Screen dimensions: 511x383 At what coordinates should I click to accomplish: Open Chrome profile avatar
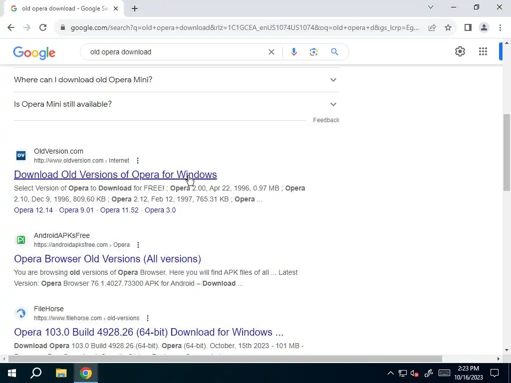coord(484,28)
